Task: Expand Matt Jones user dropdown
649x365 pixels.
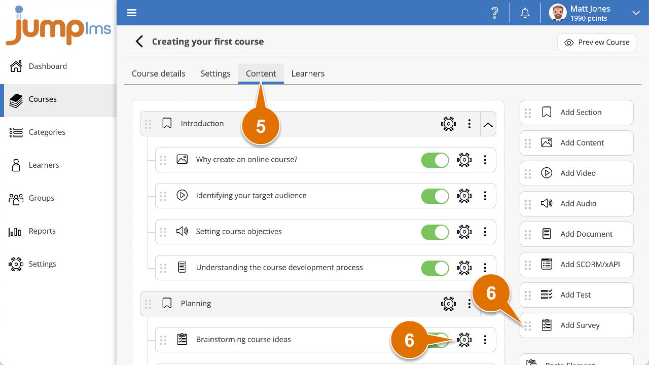Action: tap(636, 13)
